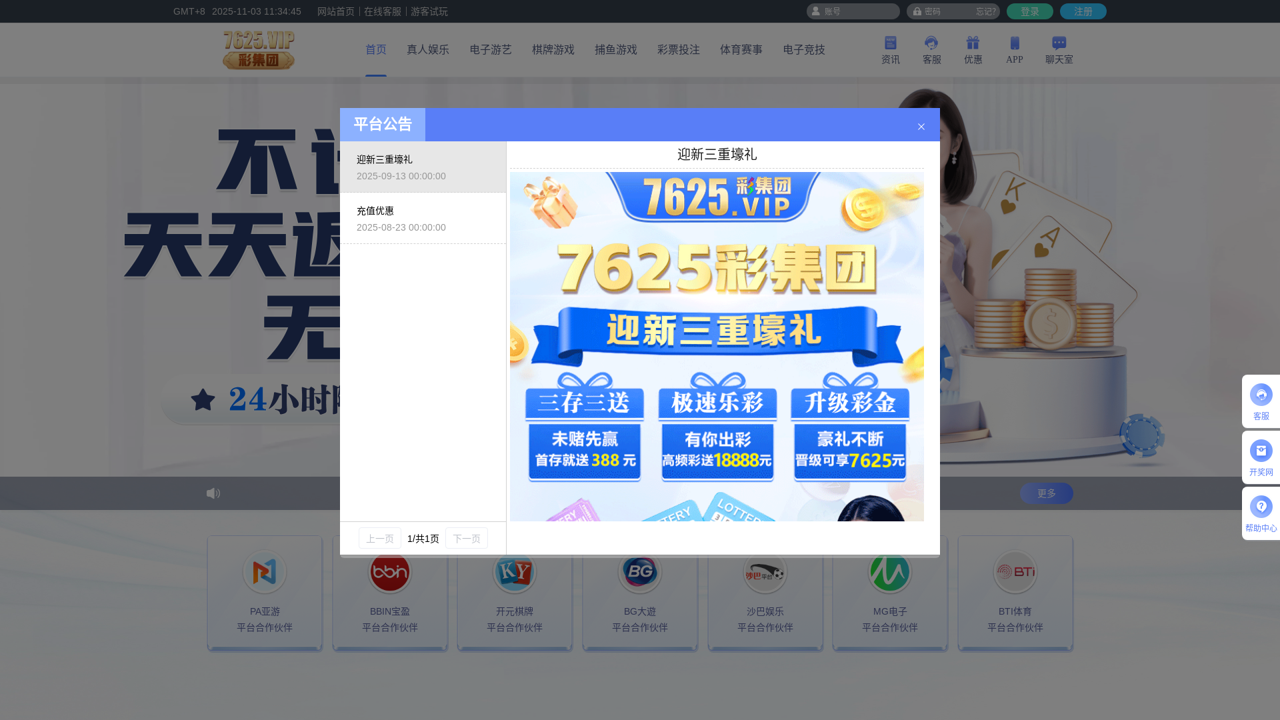
Task: Click the GMT+8 date and time text
Action: coord(237,11)
